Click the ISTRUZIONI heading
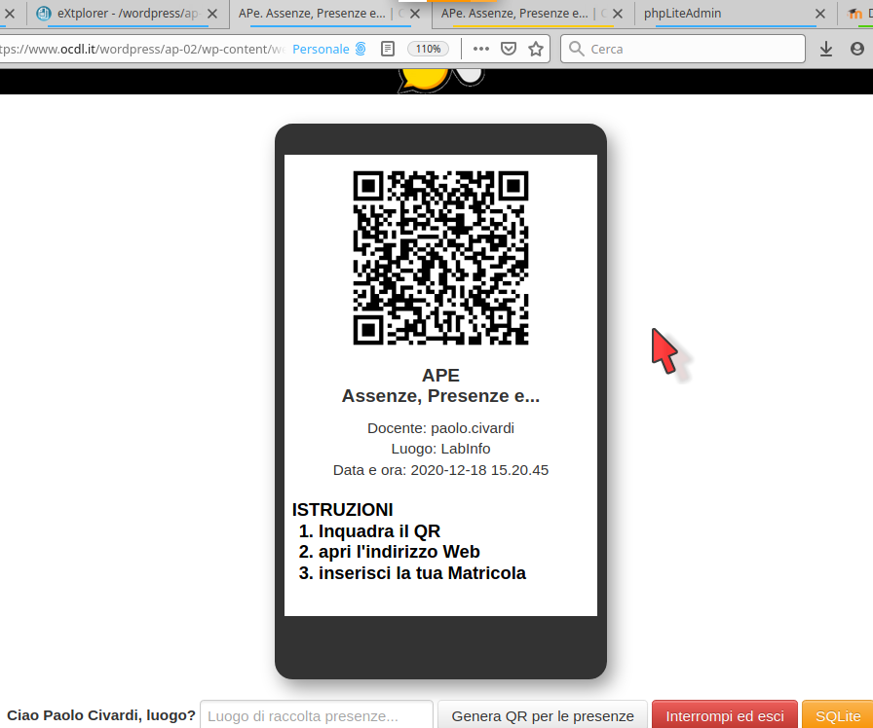Viewport: 873px width, 728px height. (x=342, y=509)
